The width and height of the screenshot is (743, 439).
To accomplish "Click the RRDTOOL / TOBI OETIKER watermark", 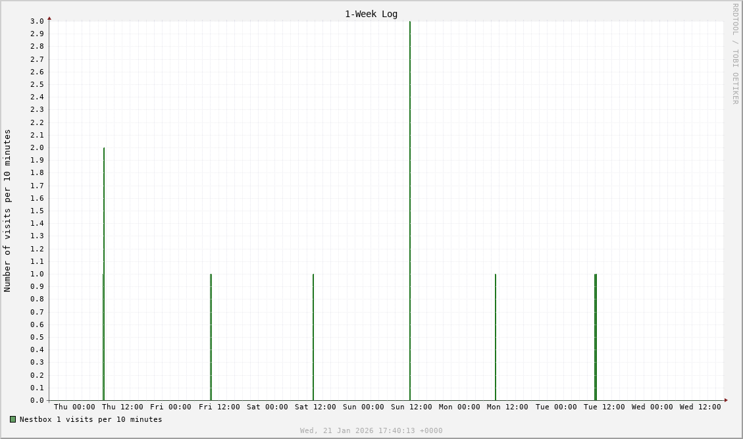I will click(735, 54).
